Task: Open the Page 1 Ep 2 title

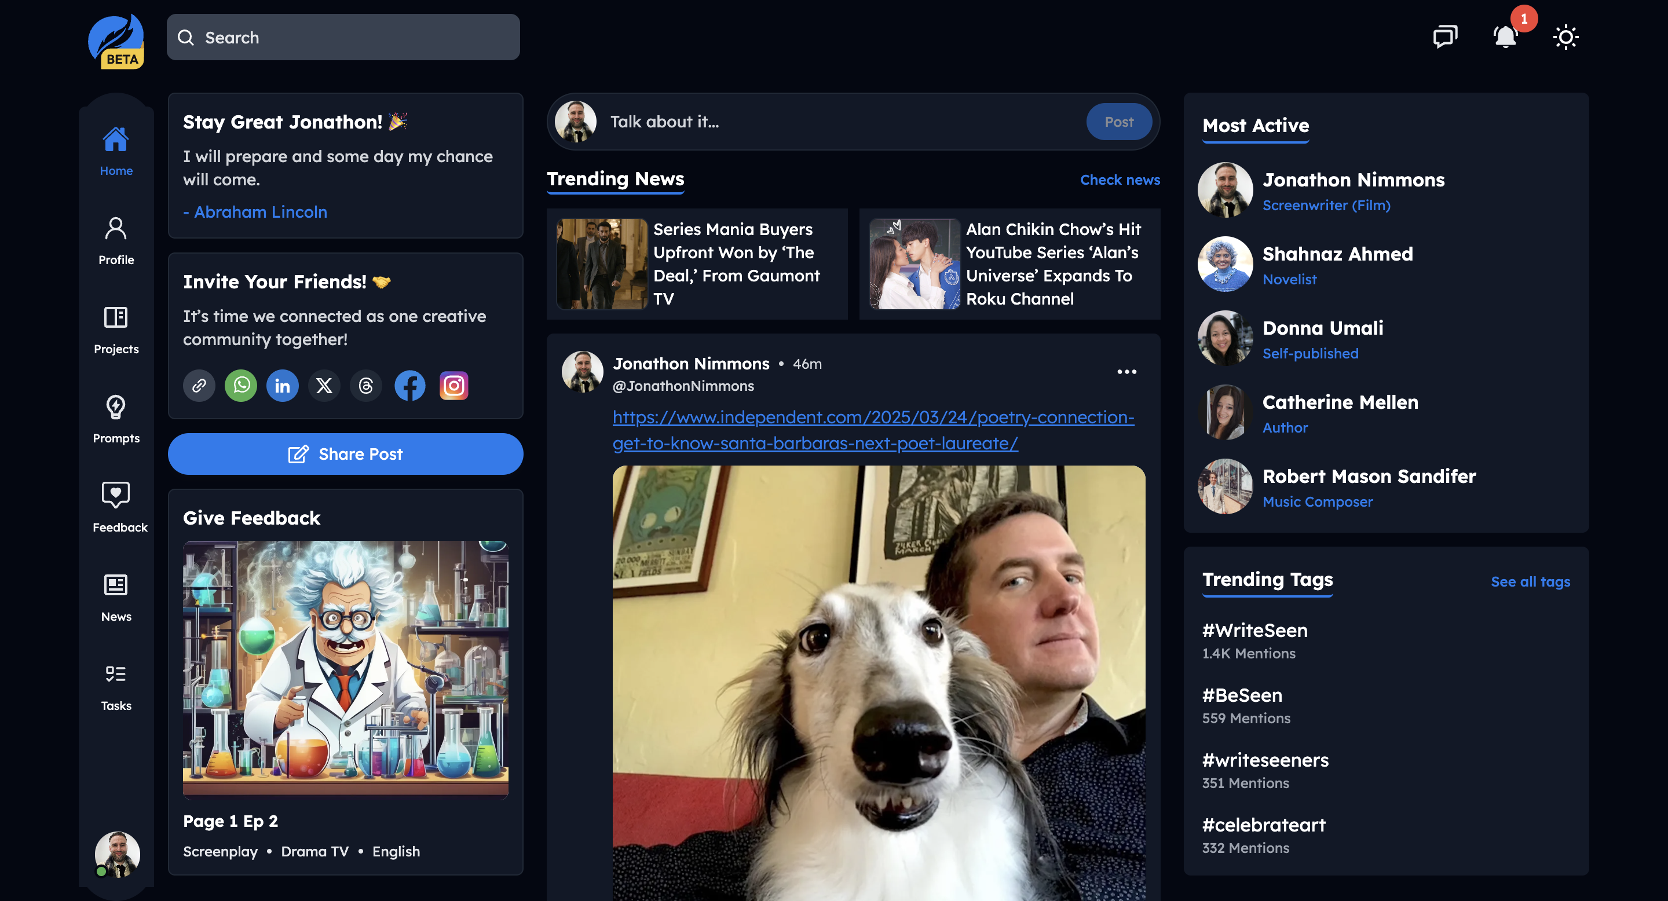Action: (231, 821)
